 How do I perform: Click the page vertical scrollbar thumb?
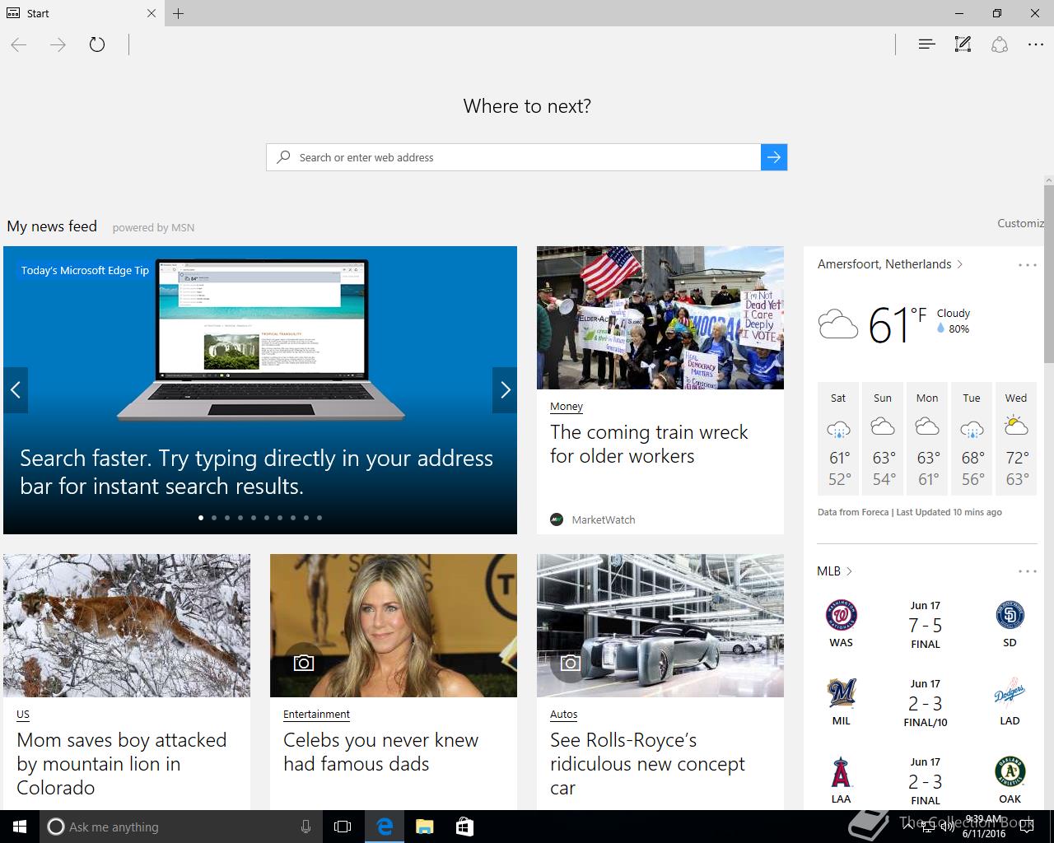pyautogui.click(x=1048, y=274)
